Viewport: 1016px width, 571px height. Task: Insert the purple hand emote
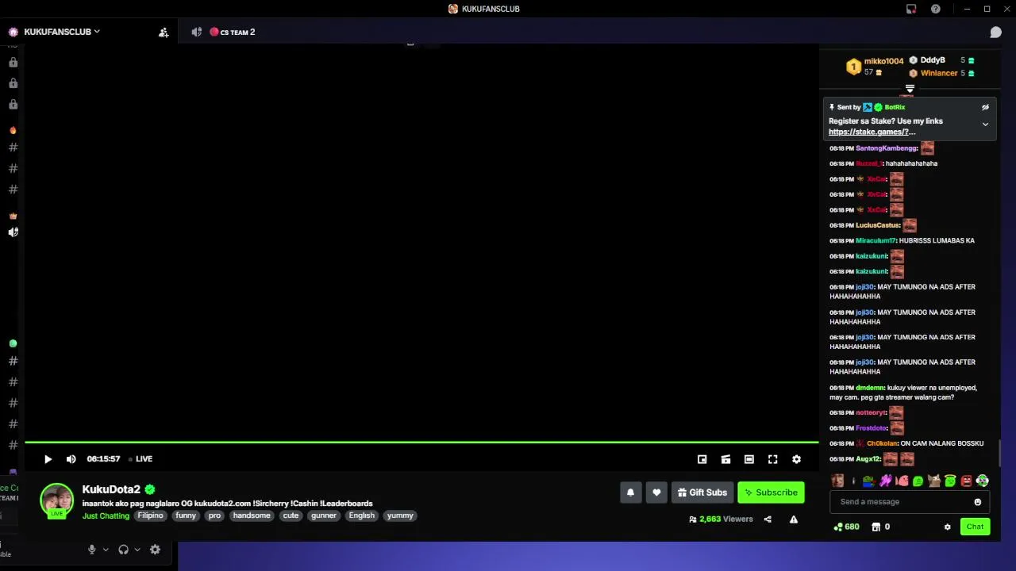click(x=886, y=481)
